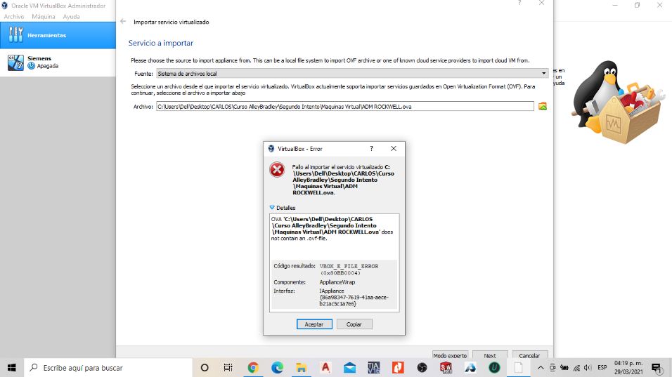Show hidden system tray icons
Screen dimensions: 672x377
pyautogui.click(x=541, y=368)
